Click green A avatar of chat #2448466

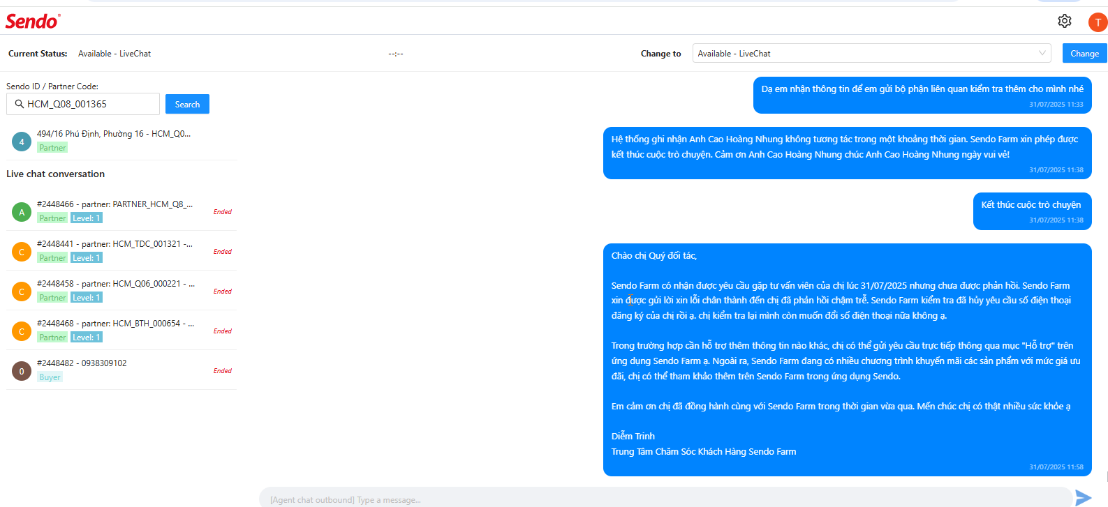tap(22, 212)
